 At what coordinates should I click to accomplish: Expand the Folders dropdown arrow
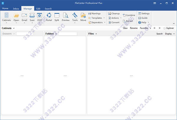point(56,34)
